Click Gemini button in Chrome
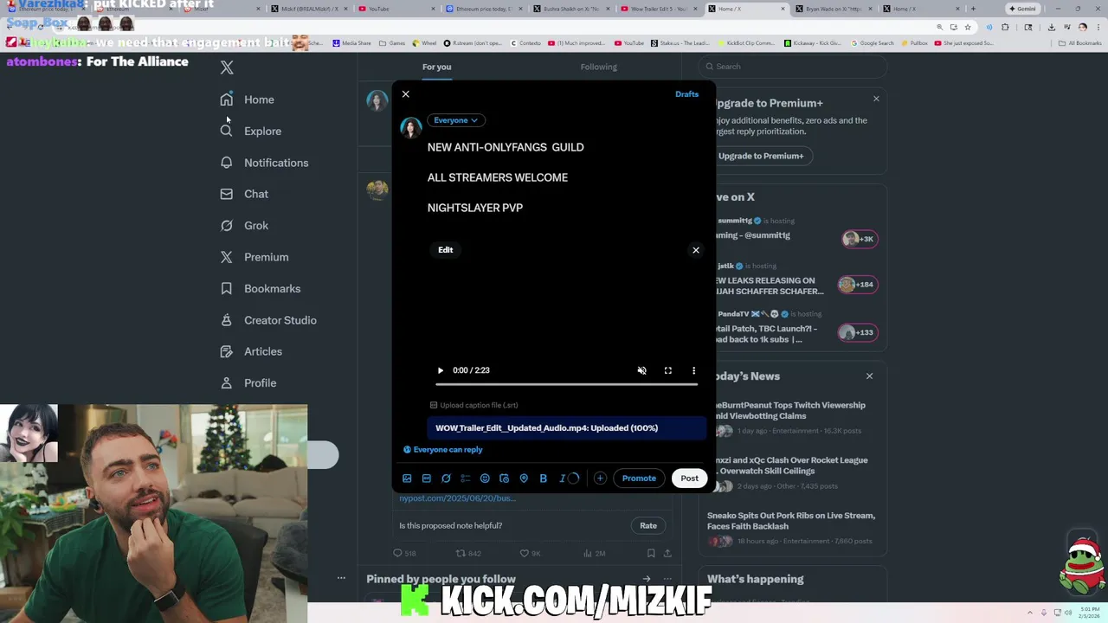The height and width of the screenshot is (623, 1108). tap(1022, 9)
